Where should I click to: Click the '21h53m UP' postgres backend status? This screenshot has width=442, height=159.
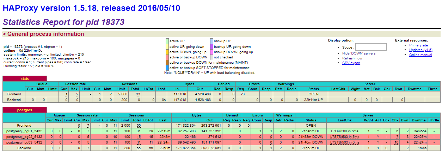[x=311, y=148]
